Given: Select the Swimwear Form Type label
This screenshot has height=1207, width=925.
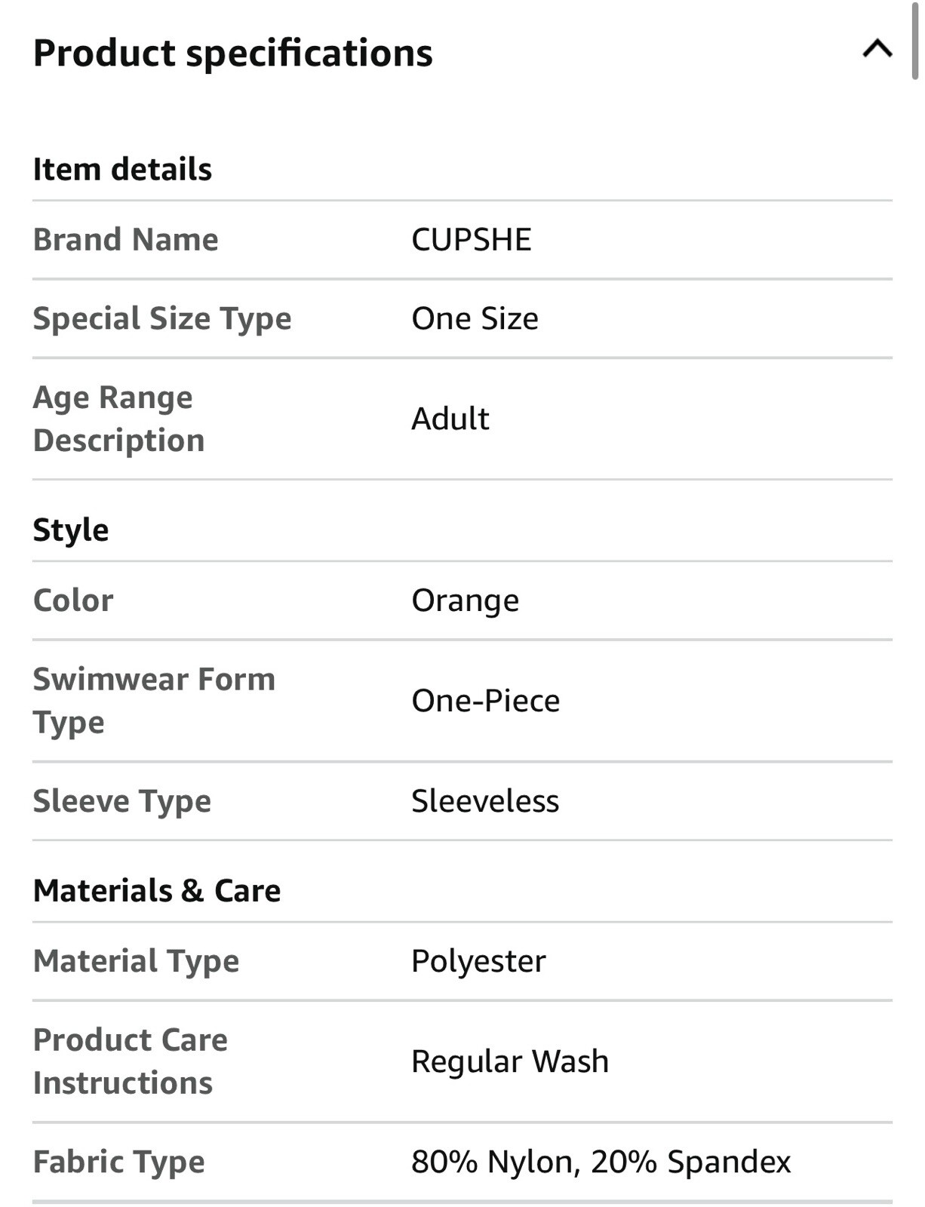Looking at the screenshot, I should pyautogui.click(x=154, y=701).
